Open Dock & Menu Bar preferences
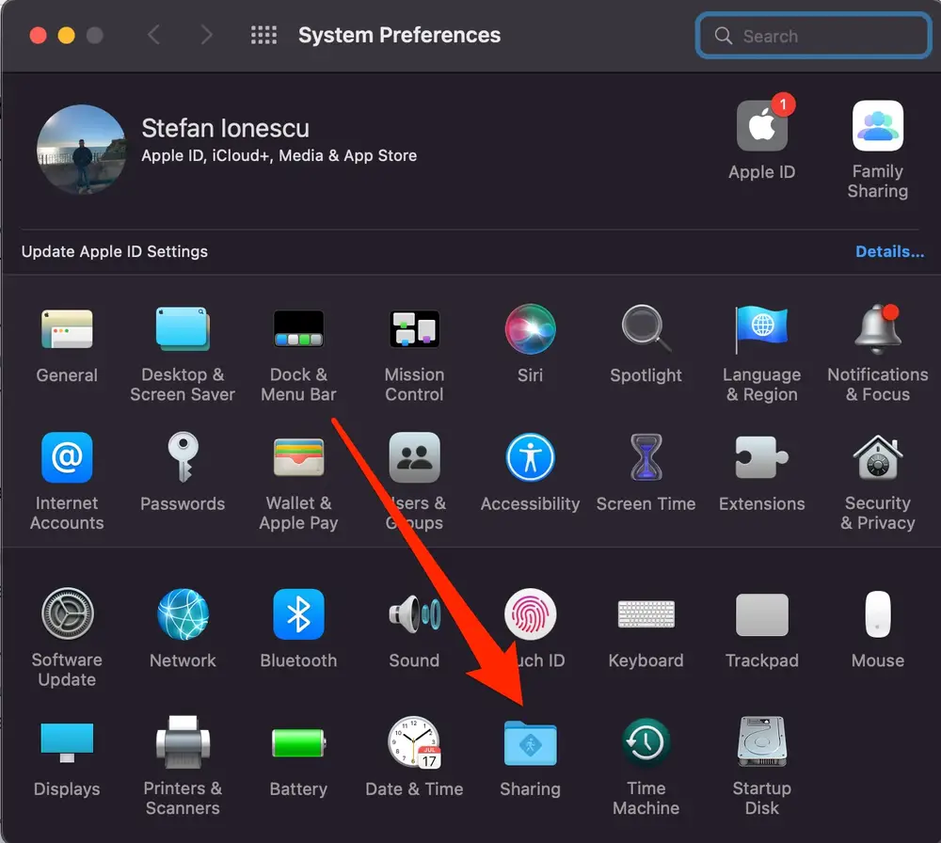 point(298,328)
